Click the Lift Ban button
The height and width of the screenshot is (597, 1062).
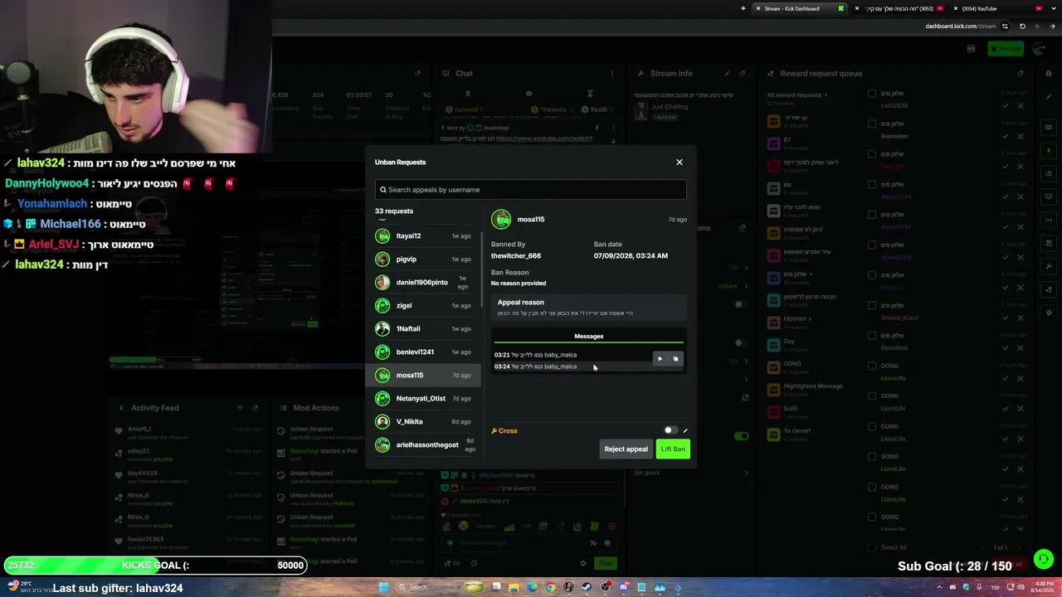pyautogui.click(x=673, y=449)
